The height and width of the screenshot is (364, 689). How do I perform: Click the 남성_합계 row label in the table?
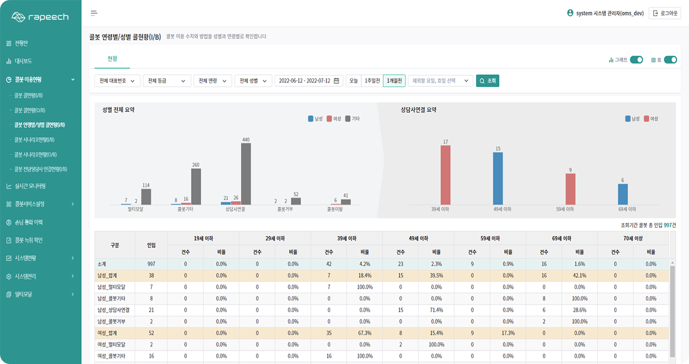pyautogui.click(x=107, y=275)
